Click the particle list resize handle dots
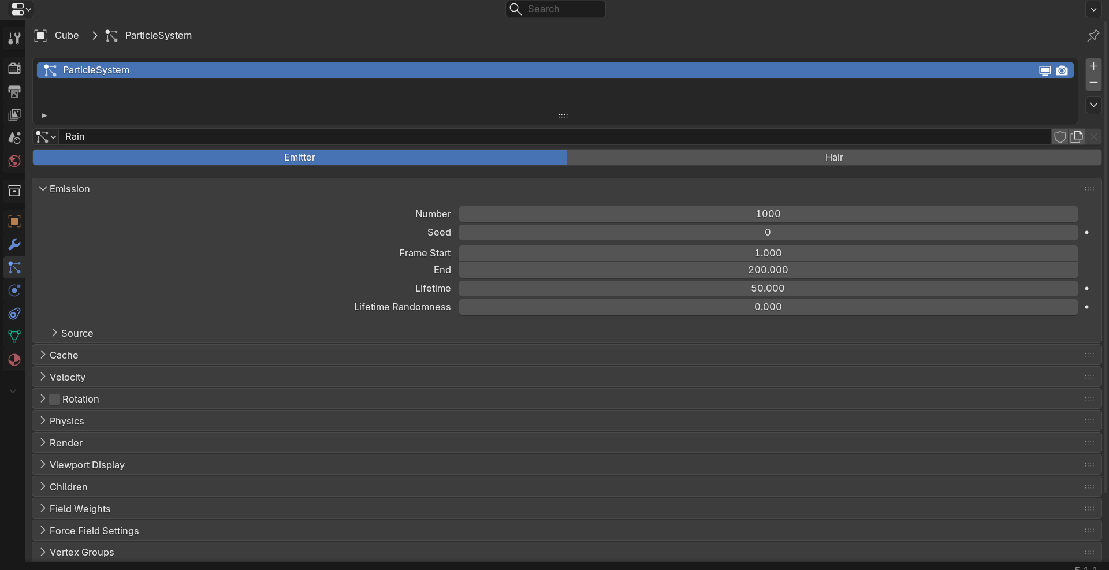 click(x=563, y=116)
